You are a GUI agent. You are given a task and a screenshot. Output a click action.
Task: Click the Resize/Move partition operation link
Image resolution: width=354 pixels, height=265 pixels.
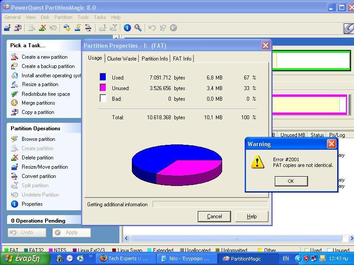pos(45,167)
